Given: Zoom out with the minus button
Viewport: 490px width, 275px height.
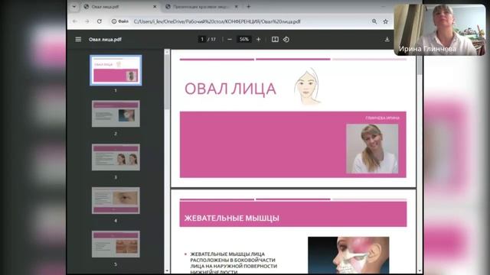Looking at the screenshot, I should pyautogui.click(x=230, y=39).
